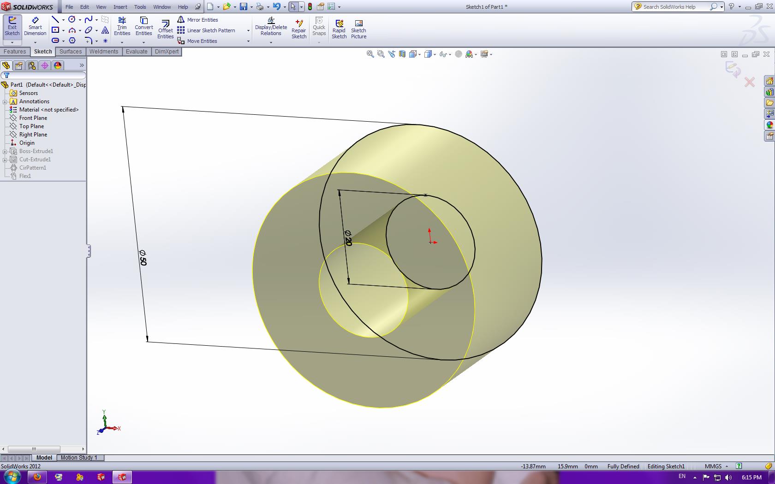Open the Design Library task pane tab
This screenshot has width=775, height=484.
769,92
